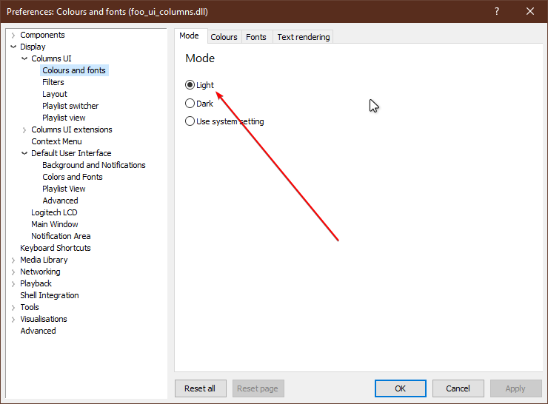Select the Dark mode radio button

coord(190,104)
